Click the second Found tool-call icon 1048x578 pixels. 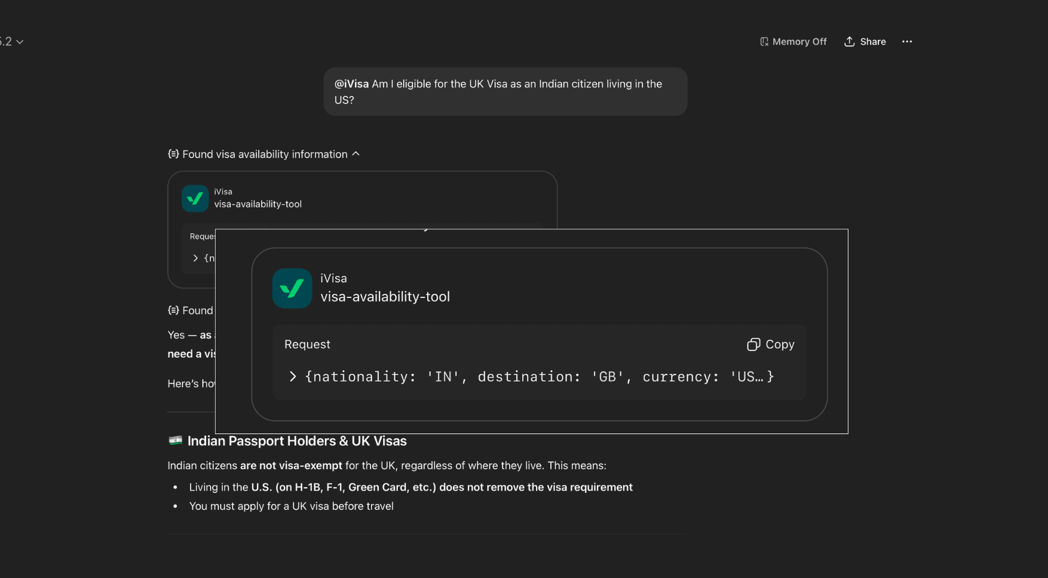coord(173,310)
